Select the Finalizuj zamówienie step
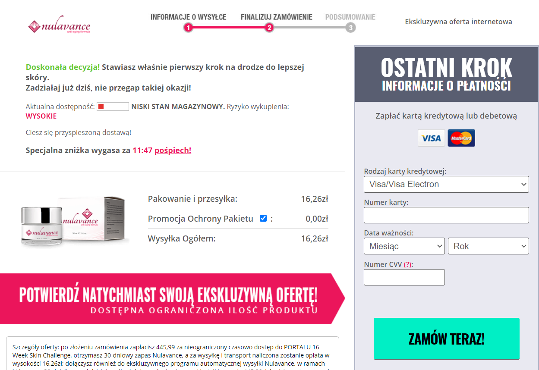Screen dimensions: 539x370 pyautogui.click(x=277, y=17)
